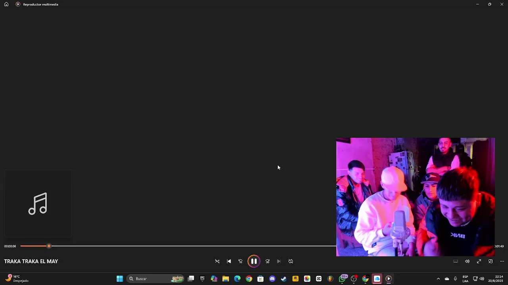Click the seek bar thumb
The height and width of the screenshot is (285, 508).
click(x=49, y=246)
